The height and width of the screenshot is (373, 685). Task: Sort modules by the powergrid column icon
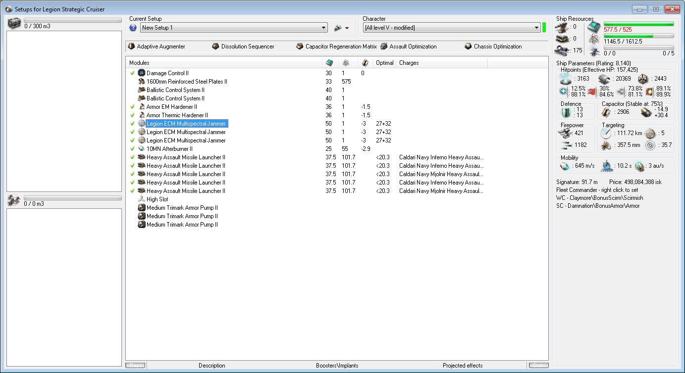click(346, 63)
